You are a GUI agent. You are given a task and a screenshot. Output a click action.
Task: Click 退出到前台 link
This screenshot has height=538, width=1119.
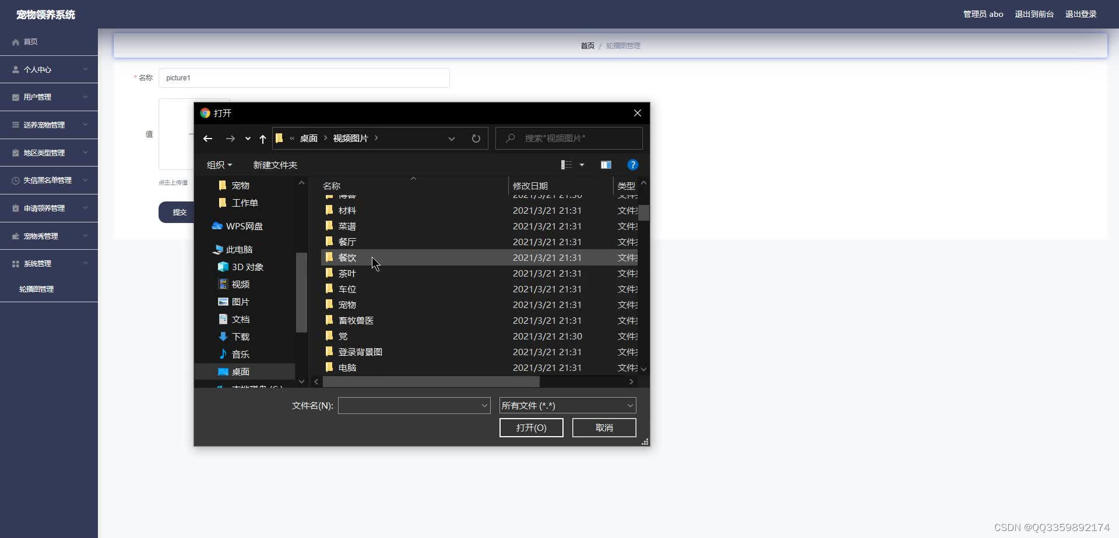point(1034,14)
